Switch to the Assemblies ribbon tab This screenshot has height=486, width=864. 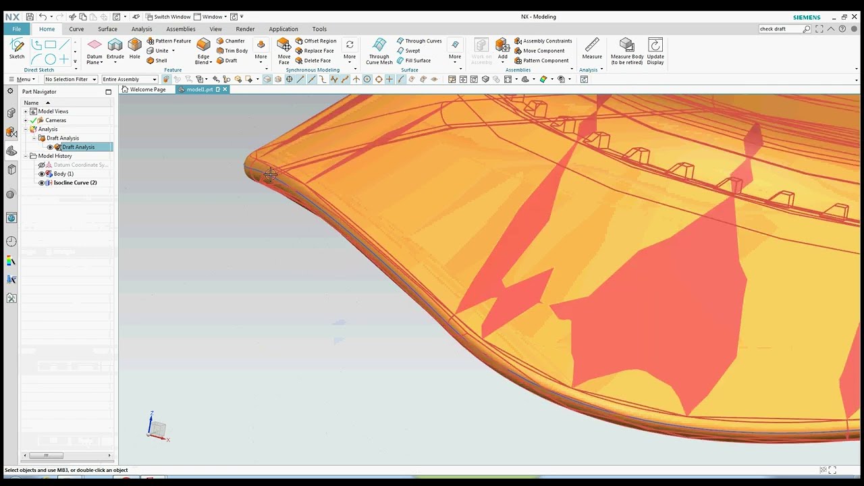coord(181,29)
